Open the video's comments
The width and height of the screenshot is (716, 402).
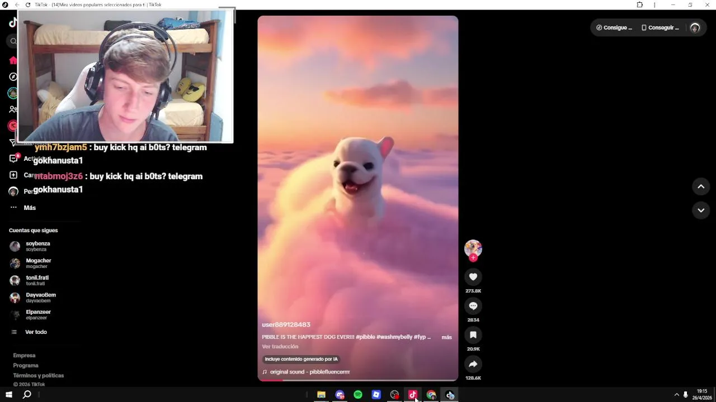click(473, 306)
